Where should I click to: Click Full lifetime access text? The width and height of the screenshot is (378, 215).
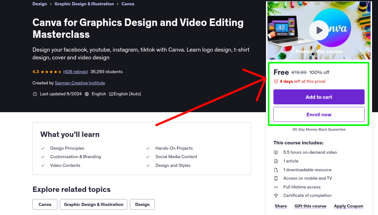coord(302,187)
